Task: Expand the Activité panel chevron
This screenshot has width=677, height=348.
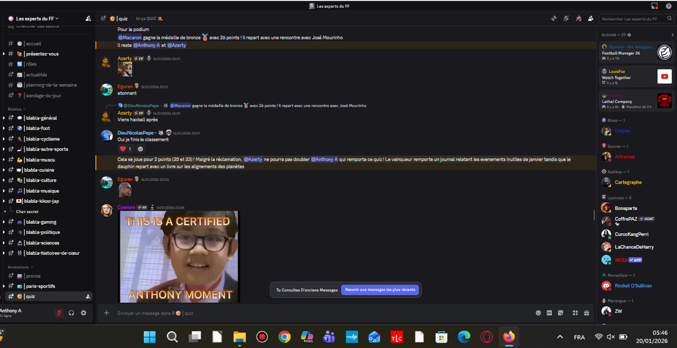Action: coord(672,34)
